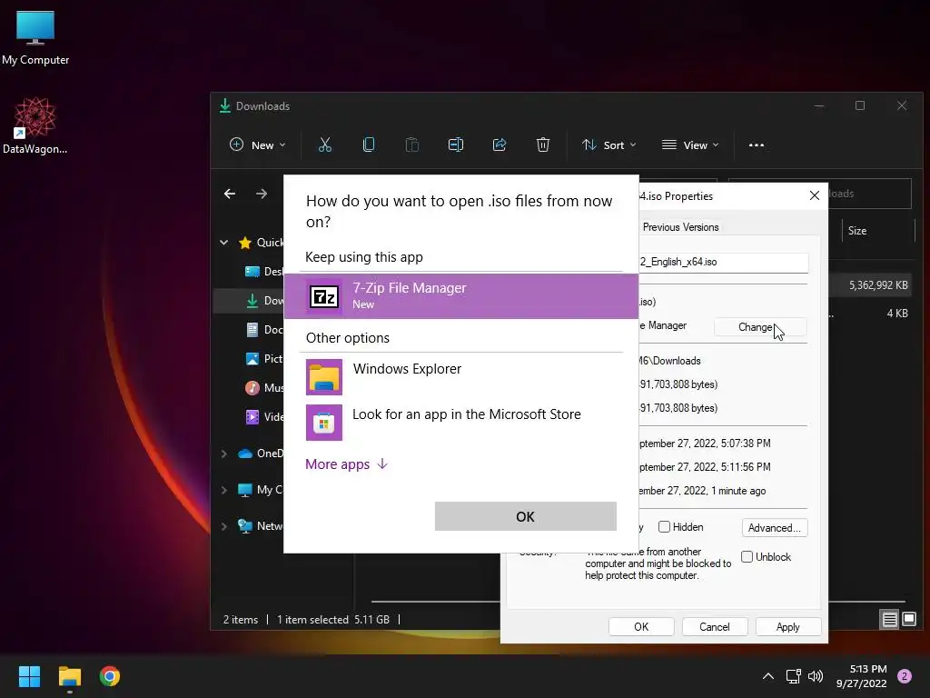
Task: Switch to the Previous Versions tab
Action: [x=680, y=226]
